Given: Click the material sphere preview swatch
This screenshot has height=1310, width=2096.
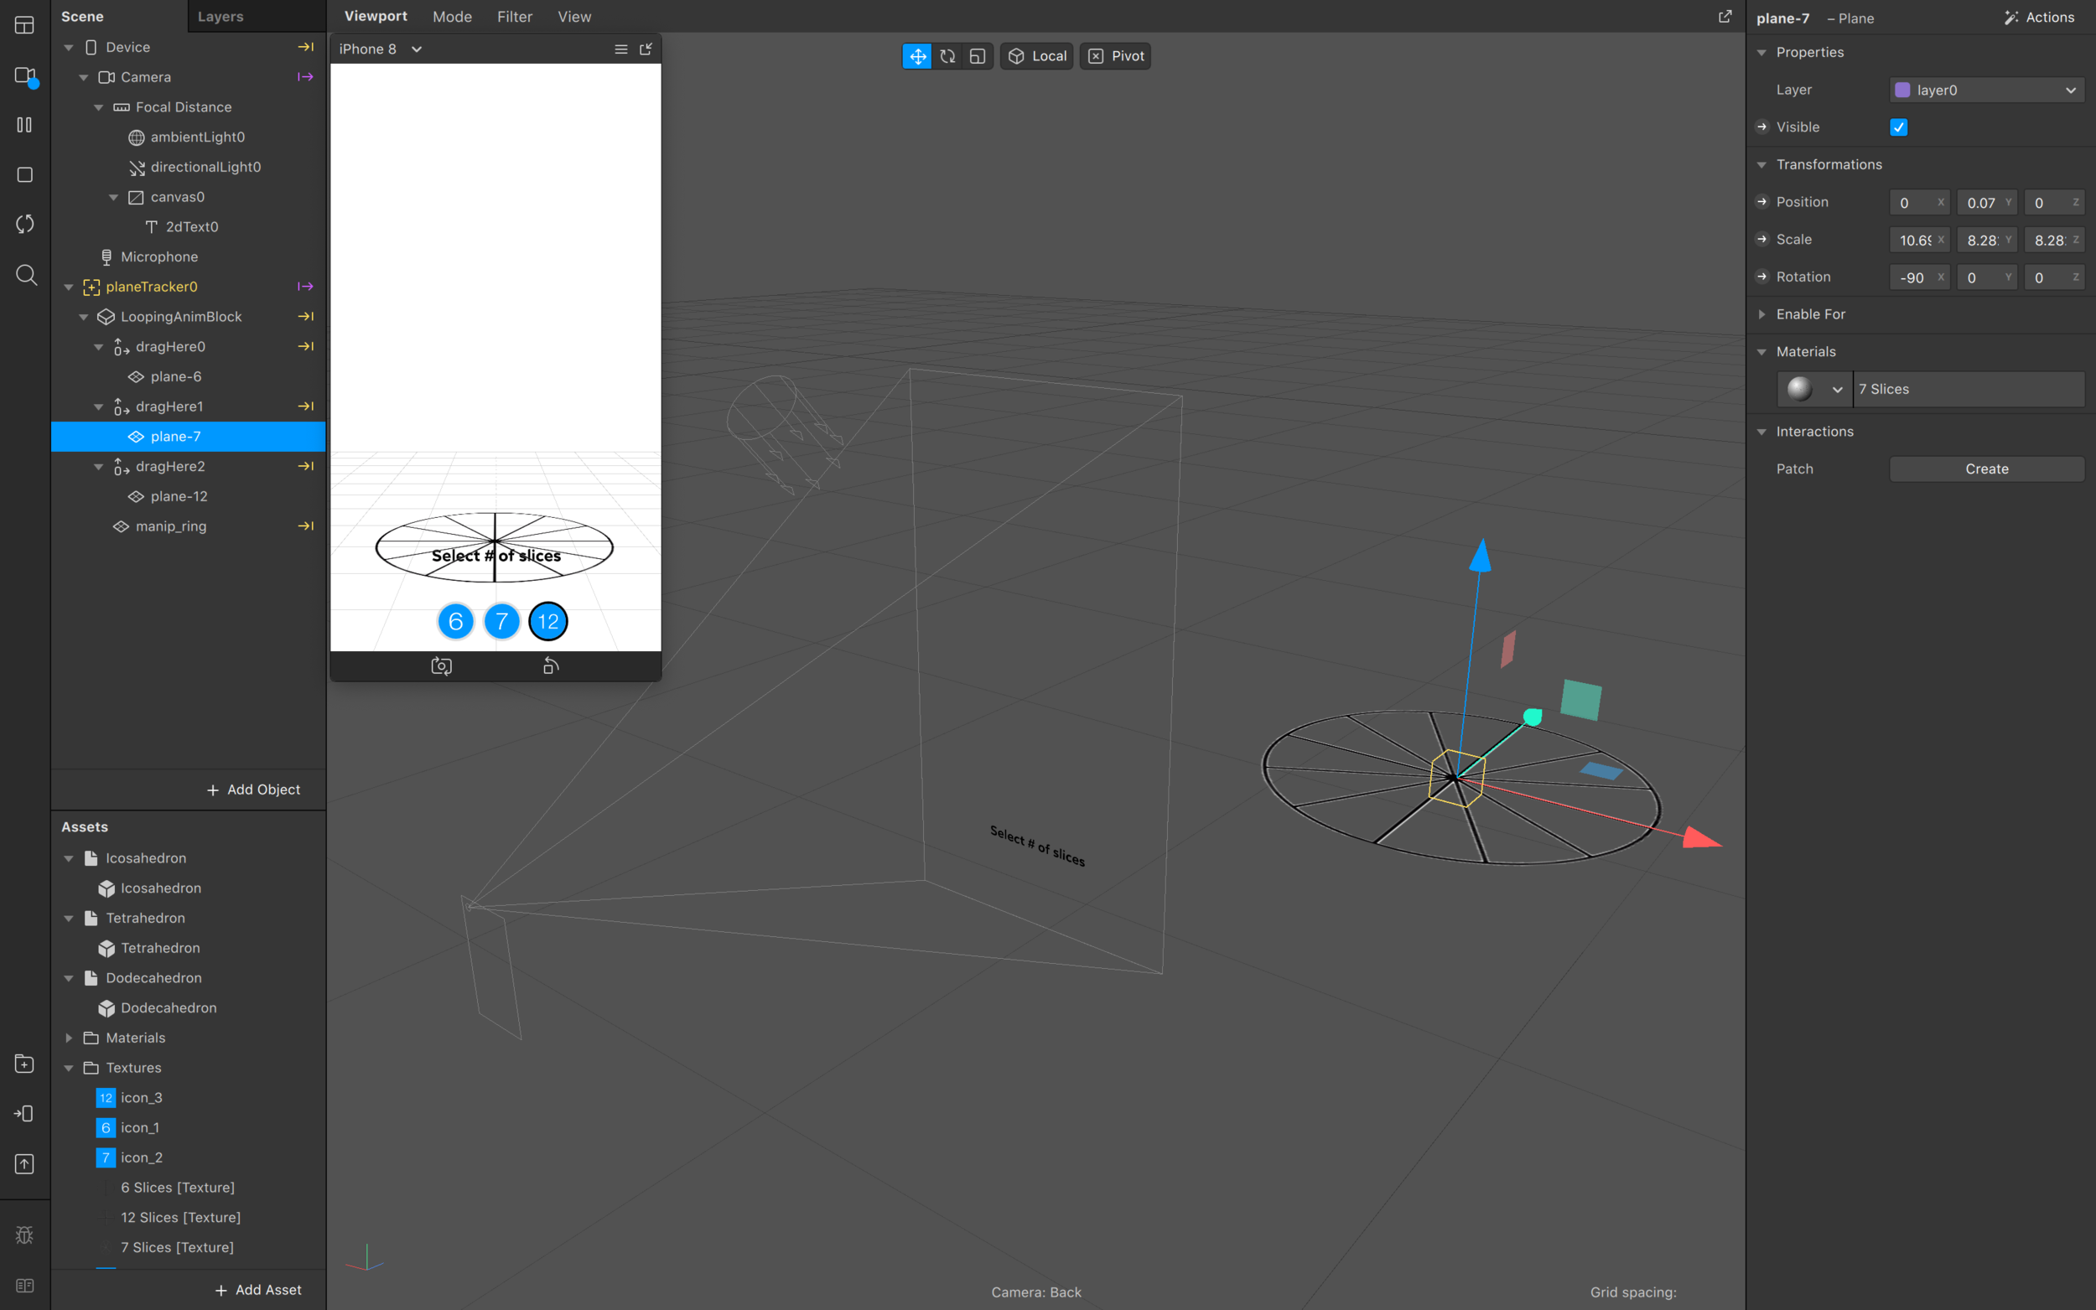Looking at the screenshot, I should click(1799, 390).
